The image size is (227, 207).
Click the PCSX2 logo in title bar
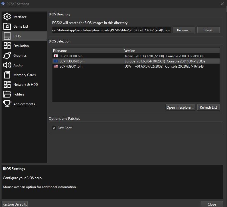click(x=3, y=4)
